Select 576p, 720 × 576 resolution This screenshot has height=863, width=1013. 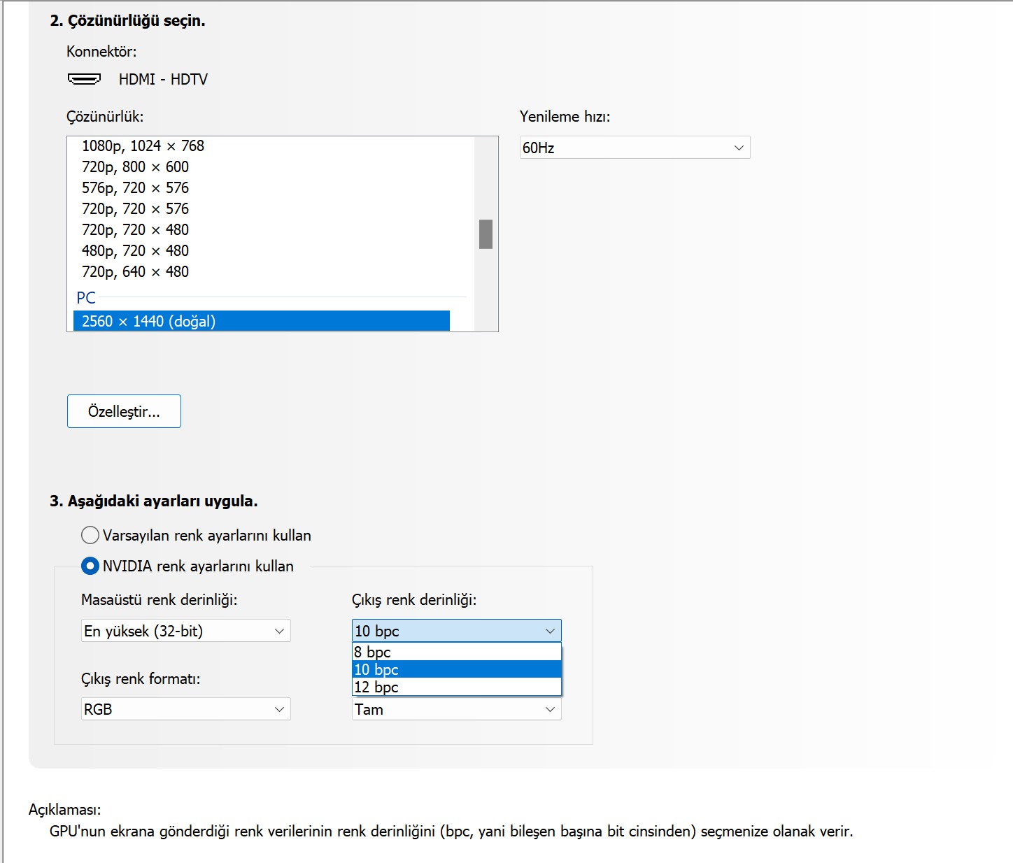point(135,187)
